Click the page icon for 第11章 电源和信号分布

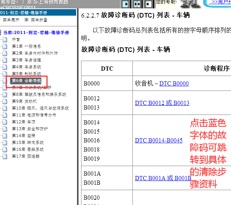(5, 115)
